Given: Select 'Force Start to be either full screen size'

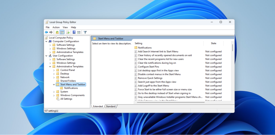Looking at the screenshot, I should pos(165,89).
